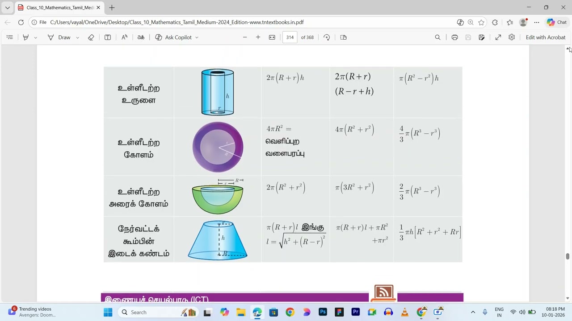This screenshot has width=572, height=321.
Task: Open PDF settings gear
Action: [511, 37]
